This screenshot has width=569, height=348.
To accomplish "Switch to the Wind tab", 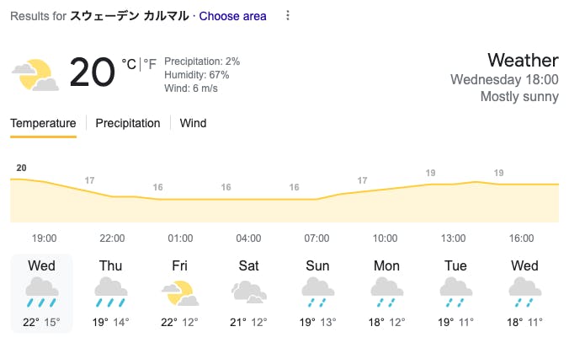I will pyautogui.click(x=193, y=123).
